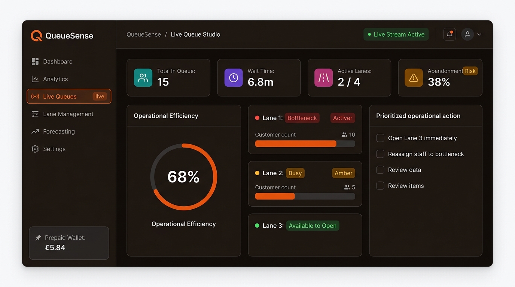Viewport: 515px width, 287px height.
Task: Click the amber status dot for Lane 2
Action: tap(257, 173)
